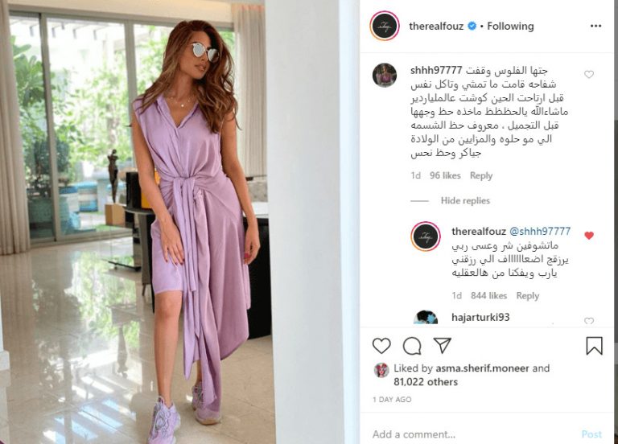Image resolution: width=618 pixels, height=444 pixels.
Task: Open the three-dot more options menu
Action: [x=596, y=26]
